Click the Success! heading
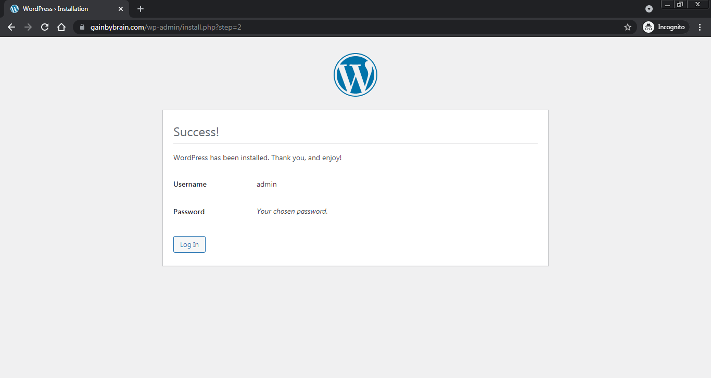The image size is (711, 378). coord(196,132)
